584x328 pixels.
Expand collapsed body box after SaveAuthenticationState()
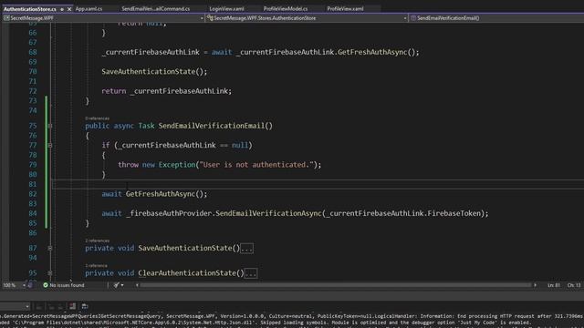pyautogui.click(x=246, y=249)
